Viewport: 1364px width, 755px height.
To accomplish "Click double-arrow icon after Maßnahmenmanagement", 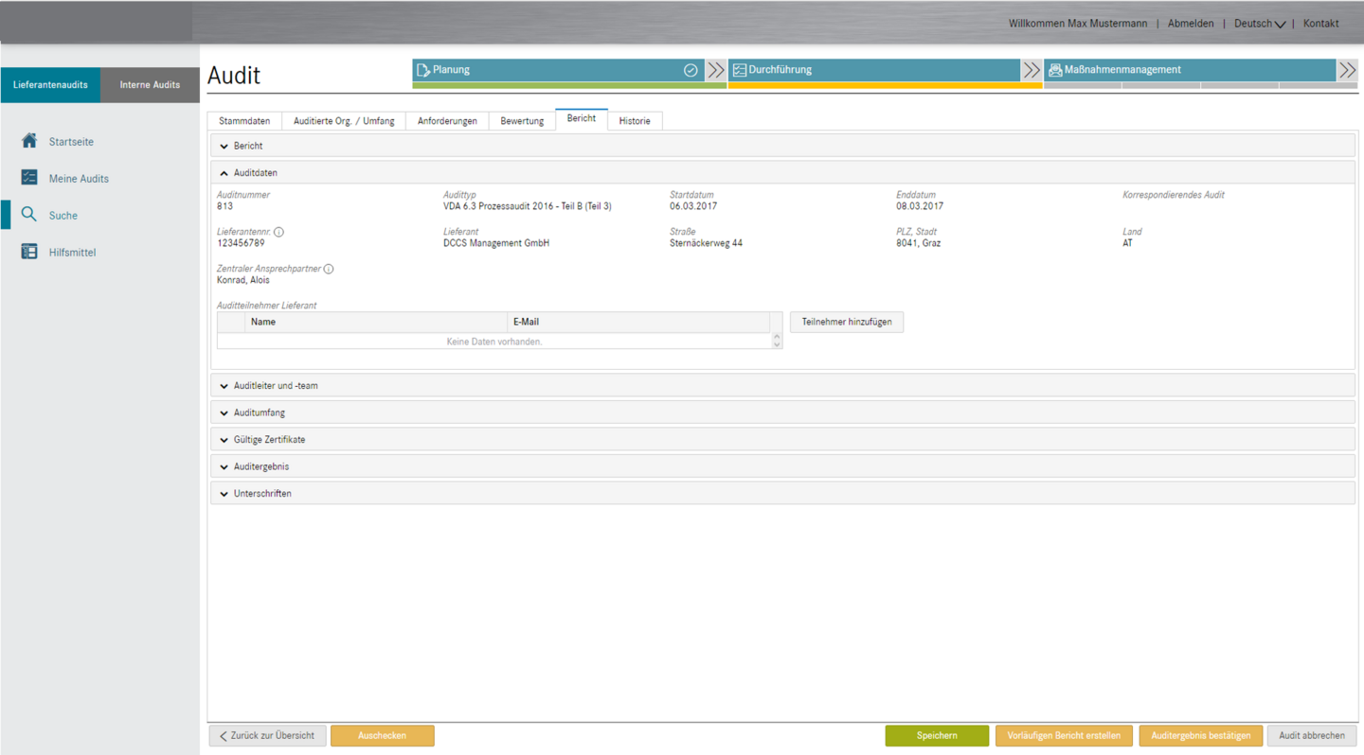I will coord(1347,70).
